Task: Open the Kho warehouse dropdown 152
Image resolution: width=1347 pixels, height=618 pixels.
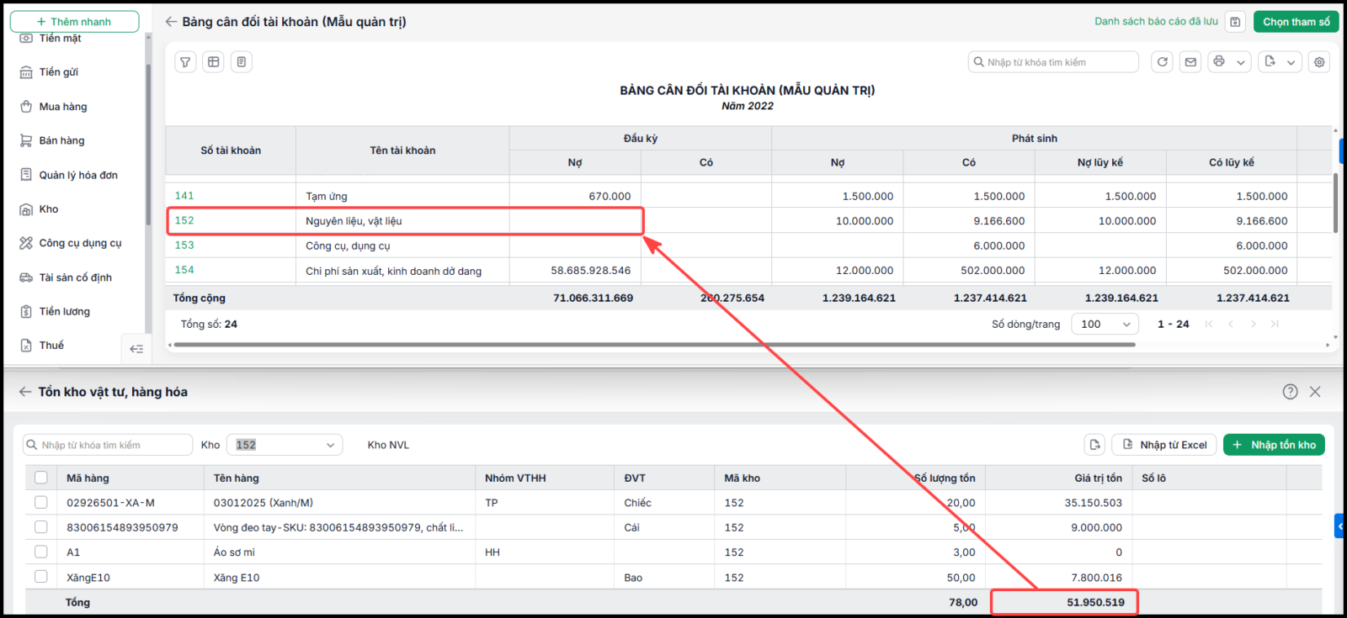Action: point(285,445)
